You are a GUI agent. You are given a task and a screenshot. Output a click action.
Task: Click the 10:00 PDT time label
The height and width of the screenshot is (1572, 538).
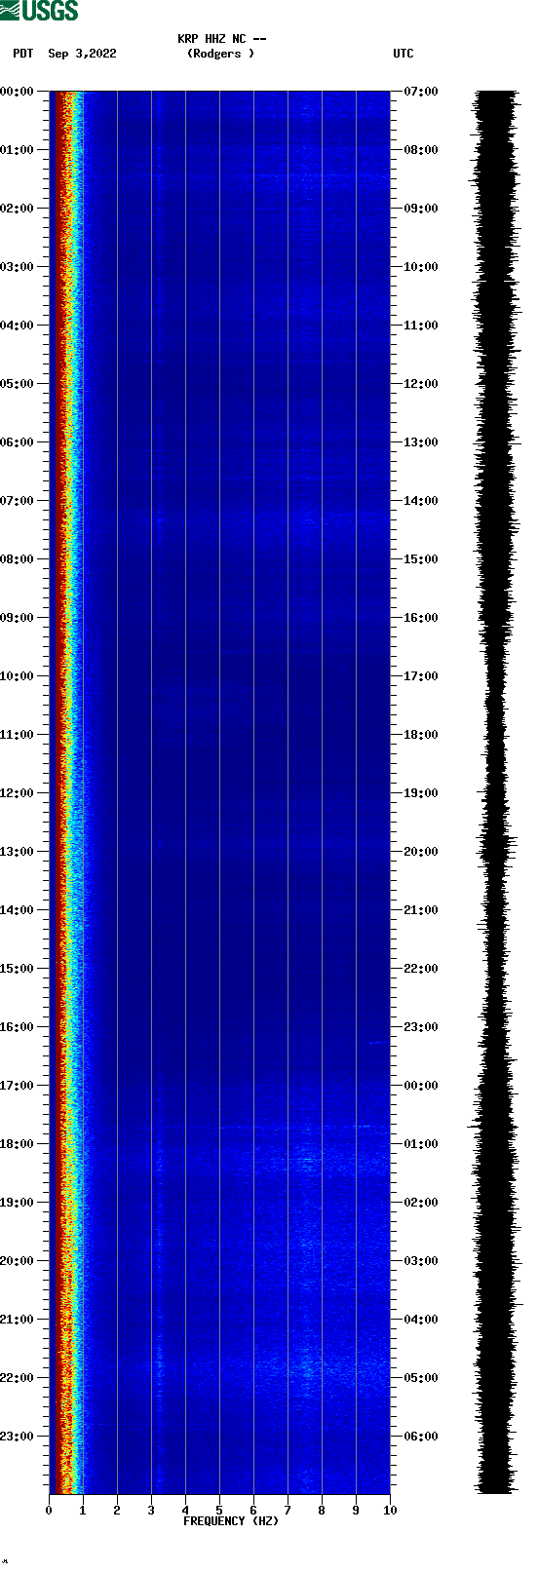coord(18,676)
